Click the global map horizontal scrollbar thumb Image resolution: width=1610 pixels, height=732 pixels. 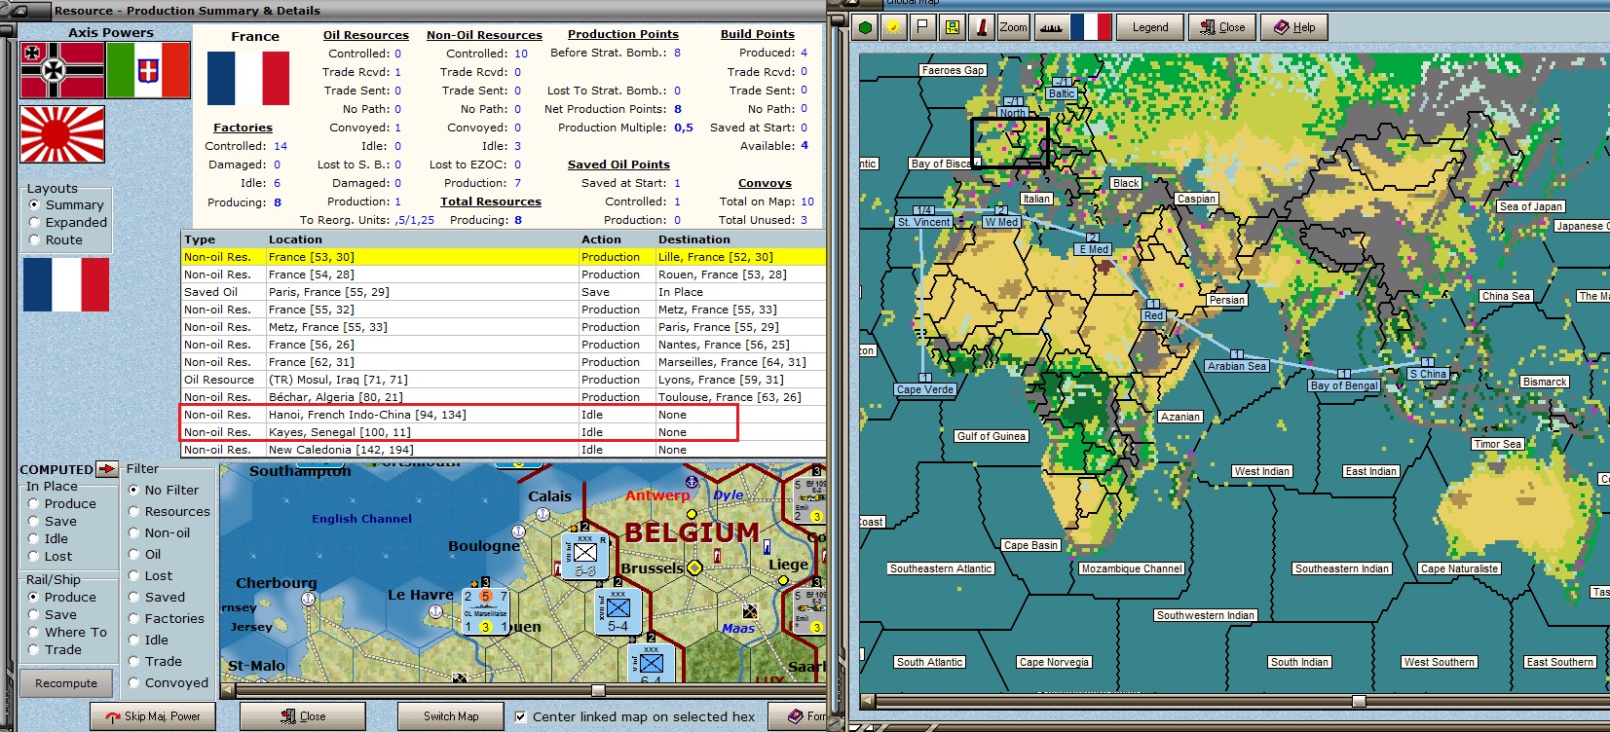(x=1359, y=701)
